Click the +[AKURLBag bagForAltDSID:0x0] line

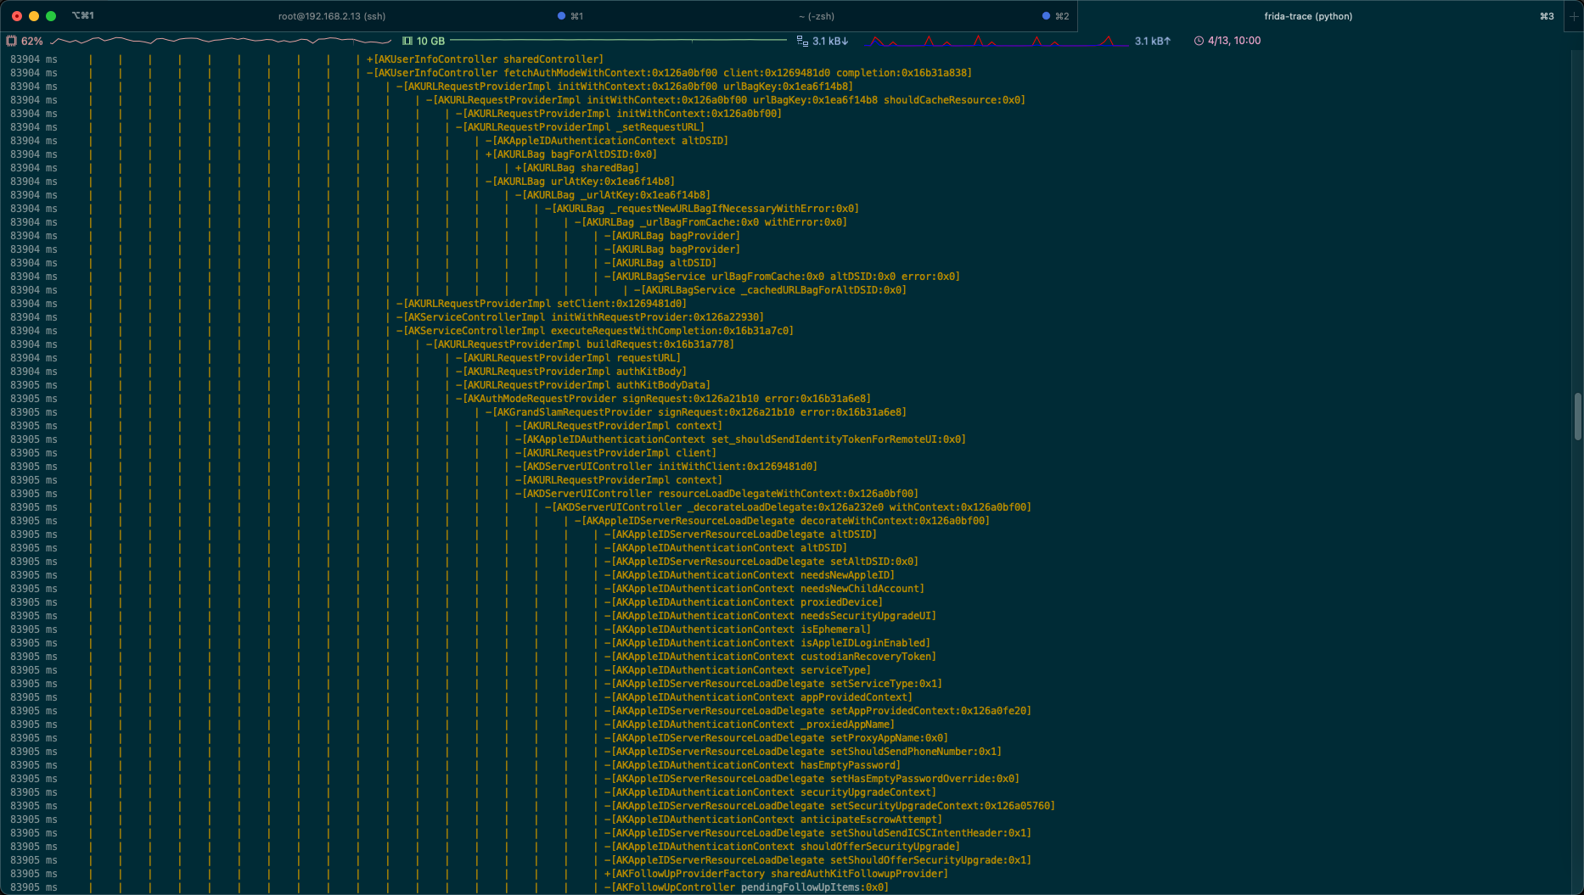click(x=571, y=154)
